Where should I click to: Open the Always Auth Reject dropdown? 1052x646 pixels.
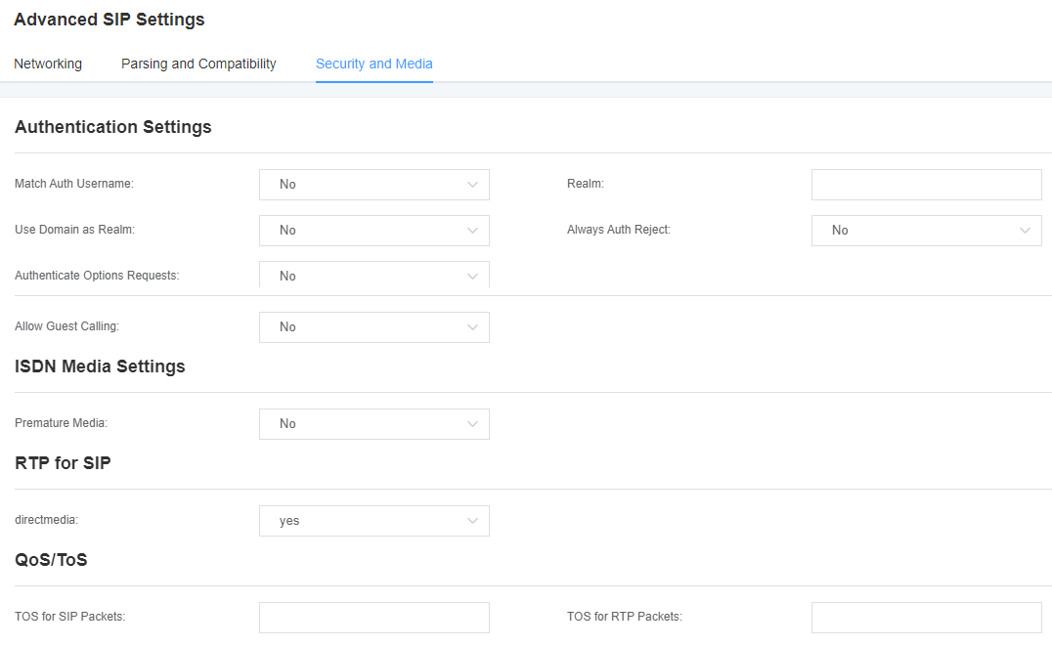click(927, 230)
